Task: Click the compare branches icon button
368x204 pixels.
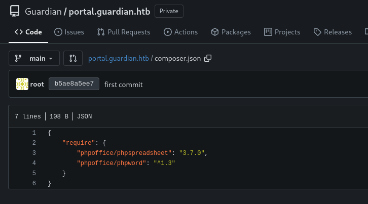Action: (x=72, y=58)
